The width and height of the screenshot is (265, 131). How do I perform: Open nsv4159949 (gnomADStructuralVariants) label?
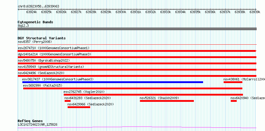tap(51, 67)
